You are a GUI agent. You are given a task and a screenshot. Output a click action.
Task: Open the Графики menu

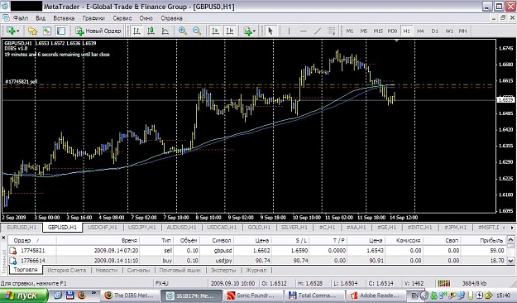point(93,18)
